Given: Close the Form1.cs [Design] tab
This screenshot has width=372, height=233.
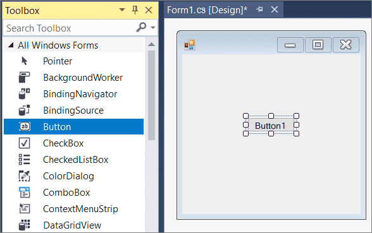Looking at the screenshot, I should [275, 9].
